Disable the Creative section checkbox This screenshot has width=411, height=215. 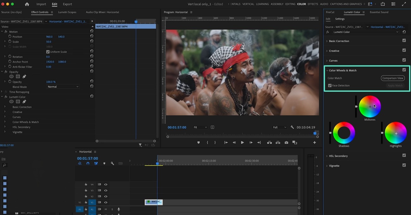[x=404, y=50]
